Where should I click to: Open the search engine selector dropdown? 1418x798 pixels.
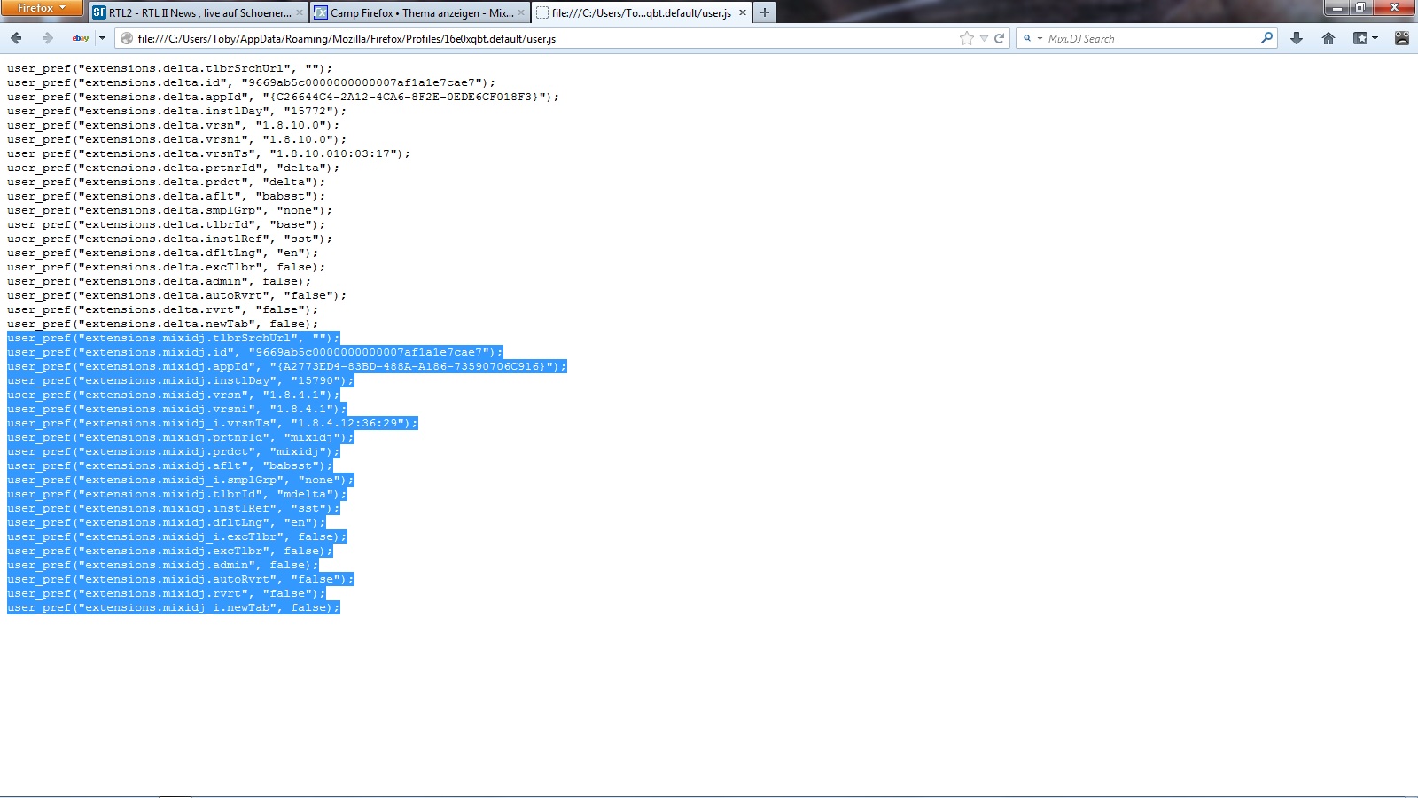pyautogui.click(x=1032, y=38)
